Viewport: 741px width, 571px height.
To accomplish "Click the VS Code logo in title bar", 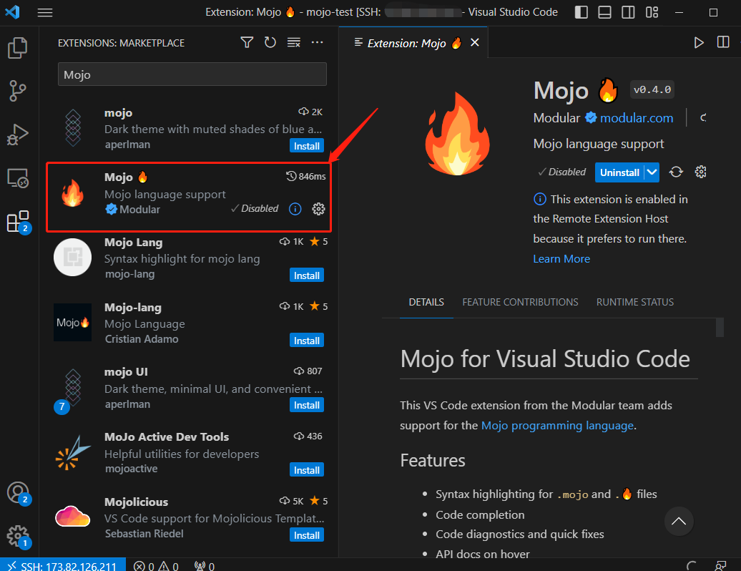I will tap(13, 12).
